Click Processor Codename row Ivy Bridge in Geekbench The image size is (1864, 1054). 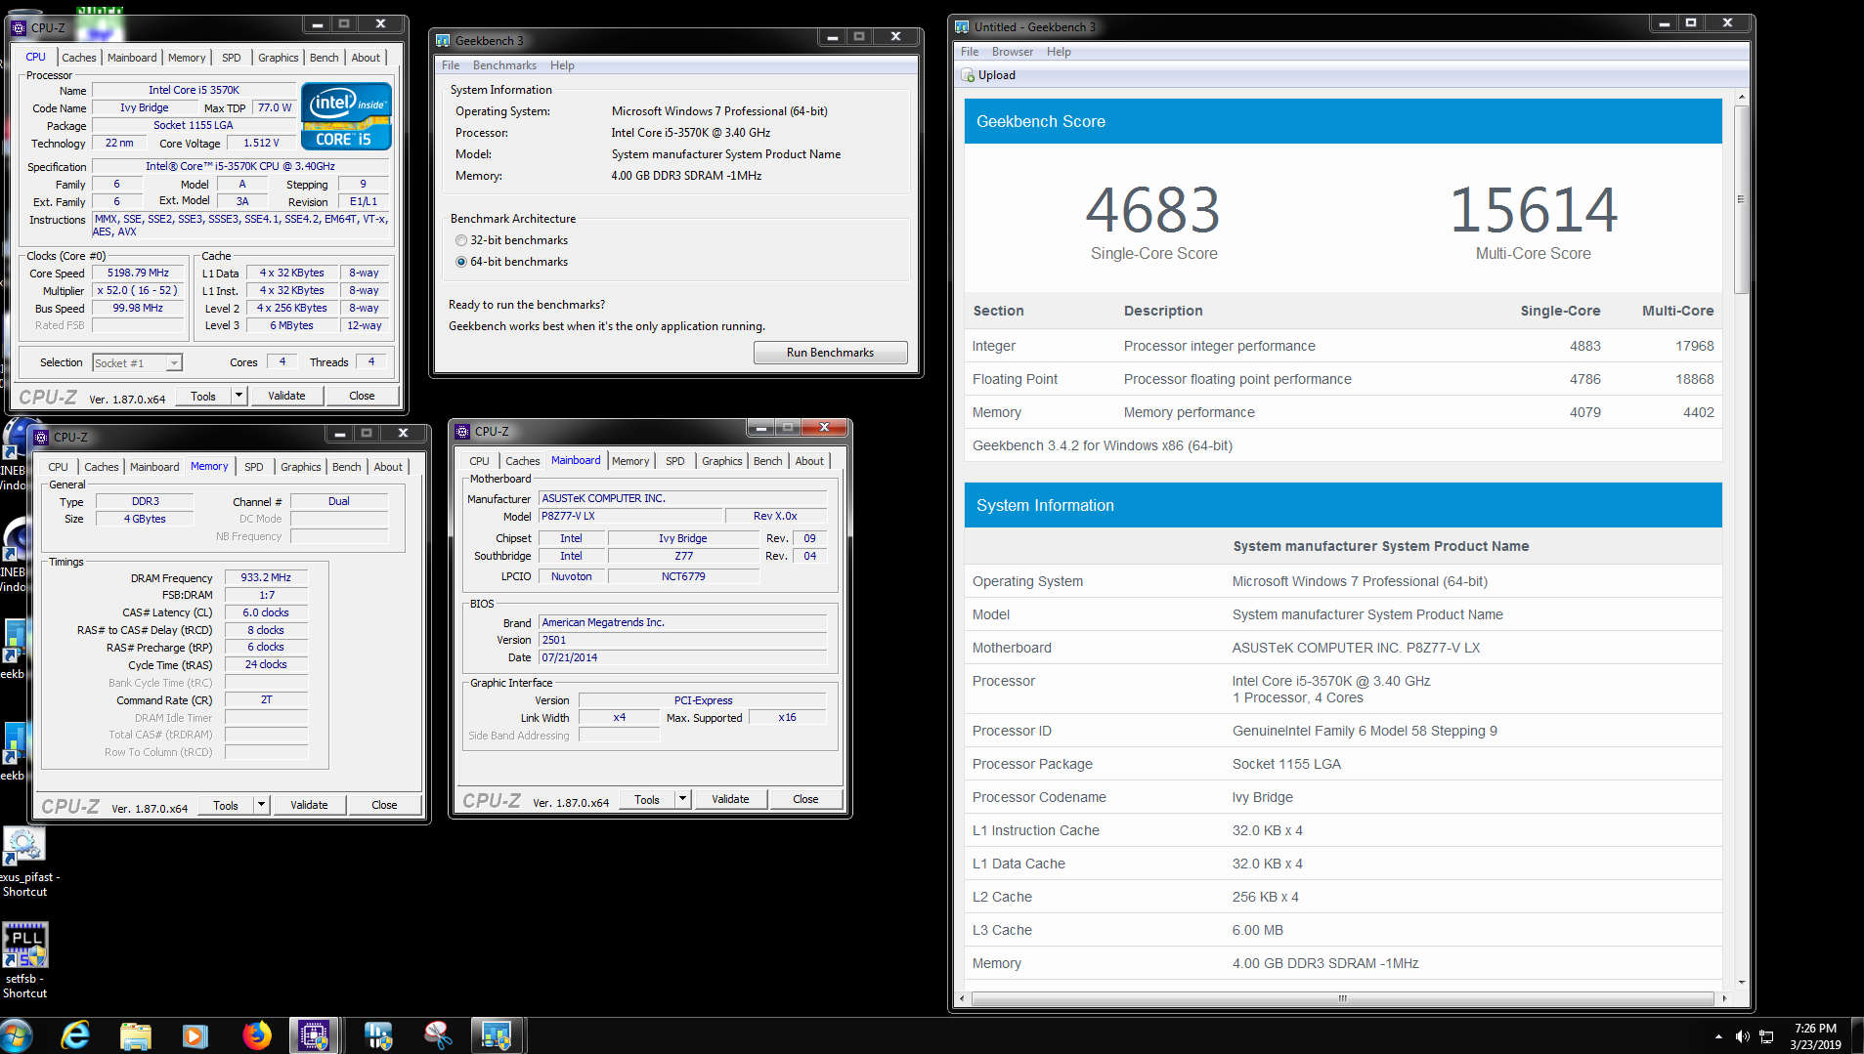click(x=1343, y=797)
